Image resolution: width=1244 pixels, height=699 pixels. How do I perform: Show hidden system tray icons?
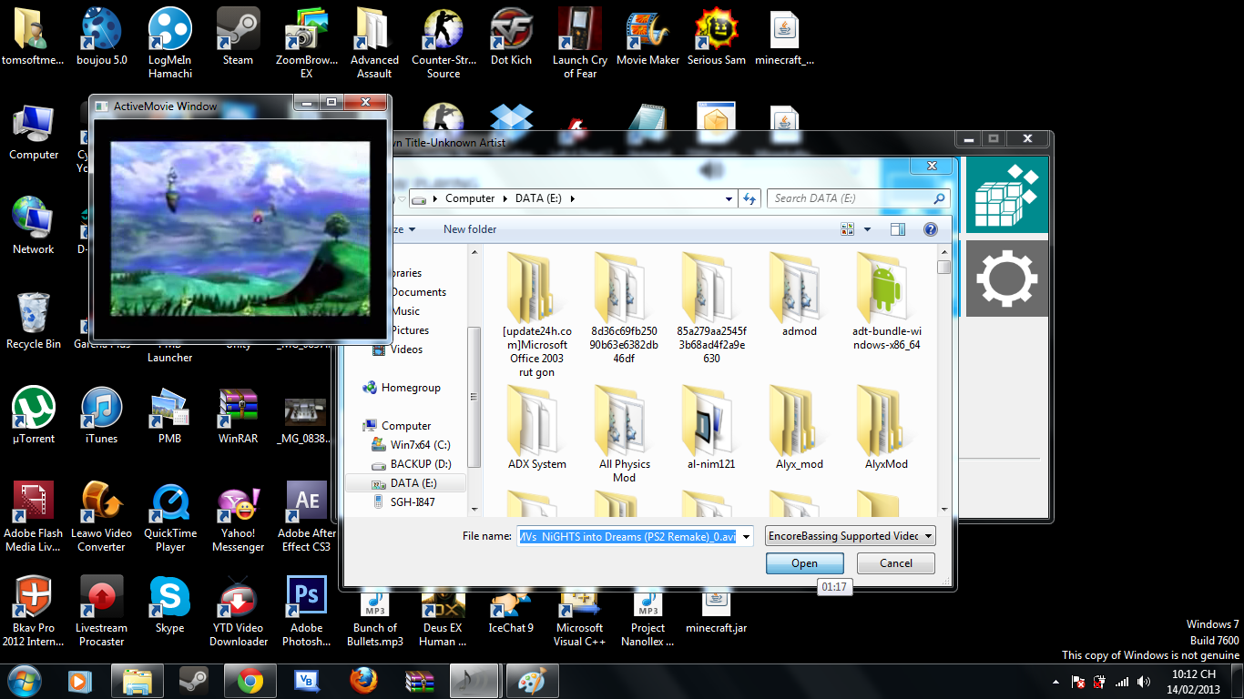click(x=1055, y=681)
